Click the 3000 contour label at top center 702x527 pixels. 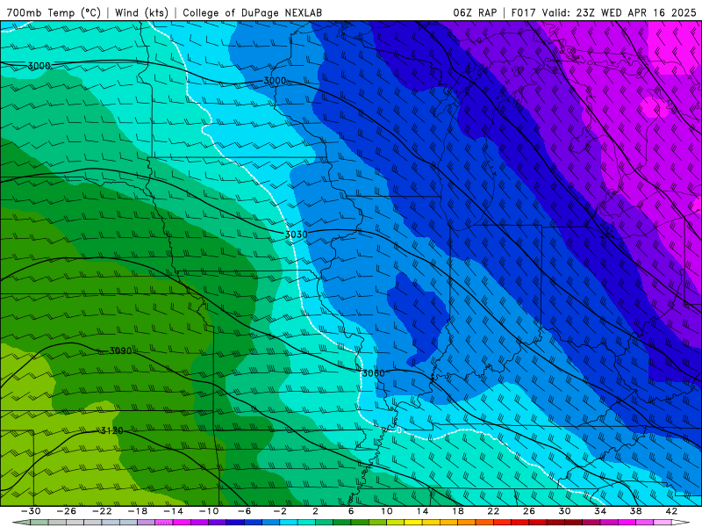pos(275,81)
